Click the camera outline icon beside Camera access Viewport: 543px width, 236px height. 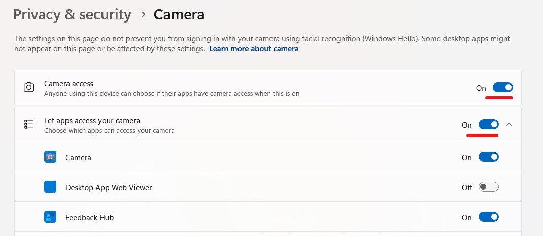pos(29,87)
